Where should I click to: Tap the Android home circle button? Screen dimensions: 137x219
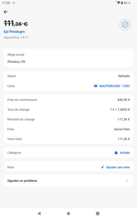click(x=68, y=214)
